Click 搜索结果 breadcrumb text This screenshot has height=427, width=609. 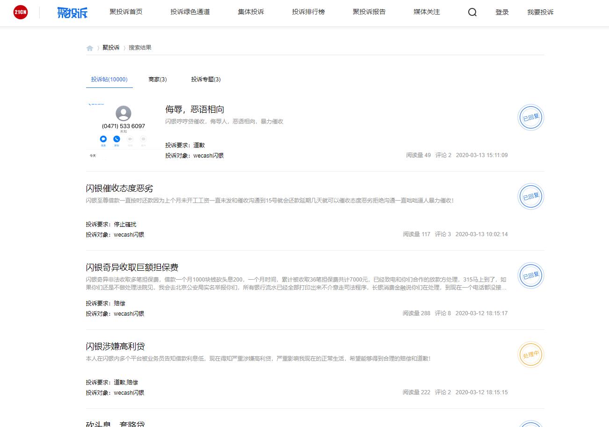click(x=140, y=48)
